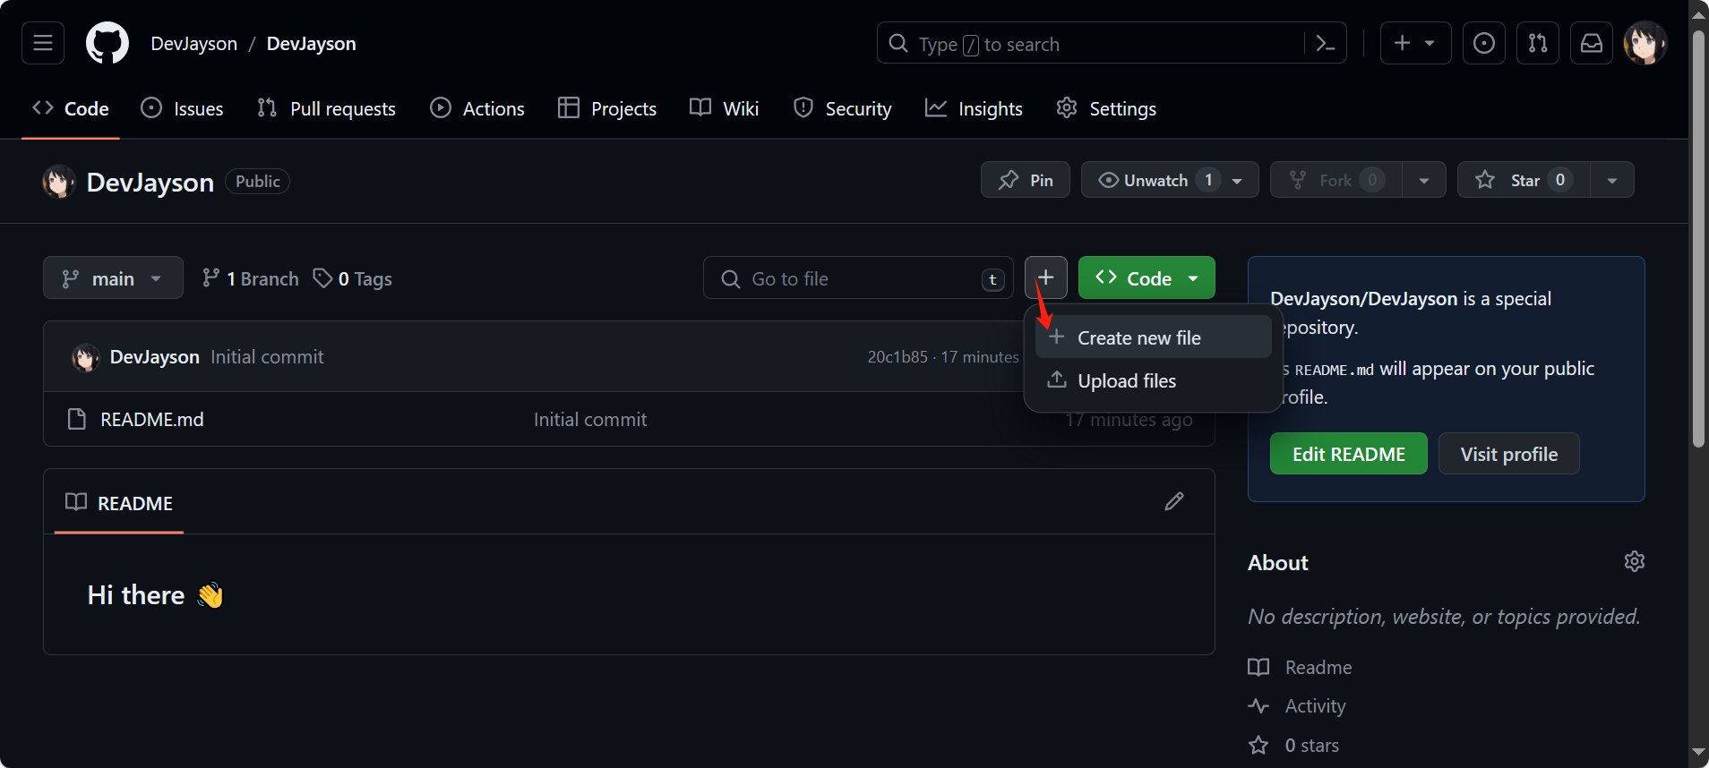The width and height of the screenshot is (1709, 768).
Task: Click the Star button
Action: click(x=1524, y=180)
